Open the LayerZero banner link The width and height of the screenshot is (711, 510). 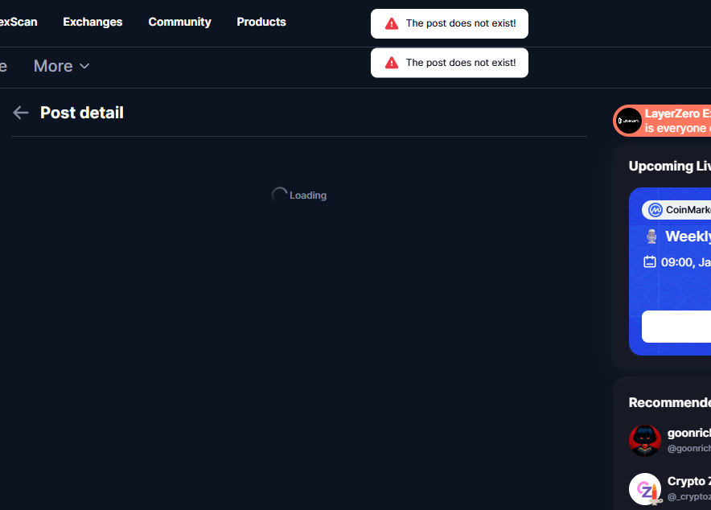coord(662,121)
